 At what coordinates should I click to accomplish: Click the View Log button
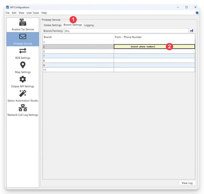187,183
